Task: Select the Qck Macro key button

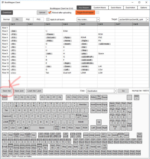Action: (139, 135)
